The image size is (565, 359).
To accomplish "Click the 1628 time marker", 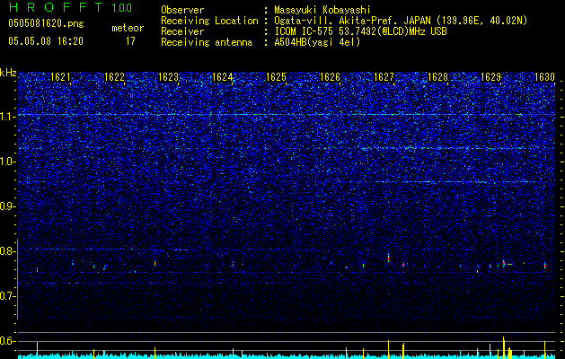I will point(437,77).
